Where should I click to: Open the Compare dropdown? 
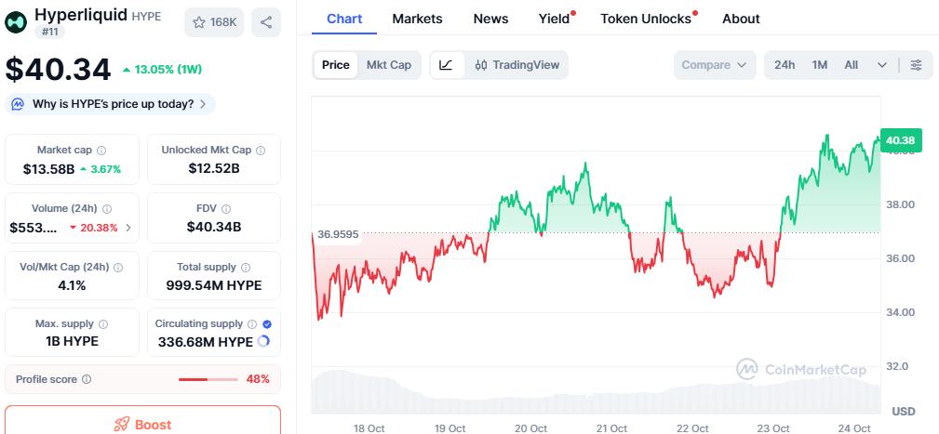click(x=714, y=65)
